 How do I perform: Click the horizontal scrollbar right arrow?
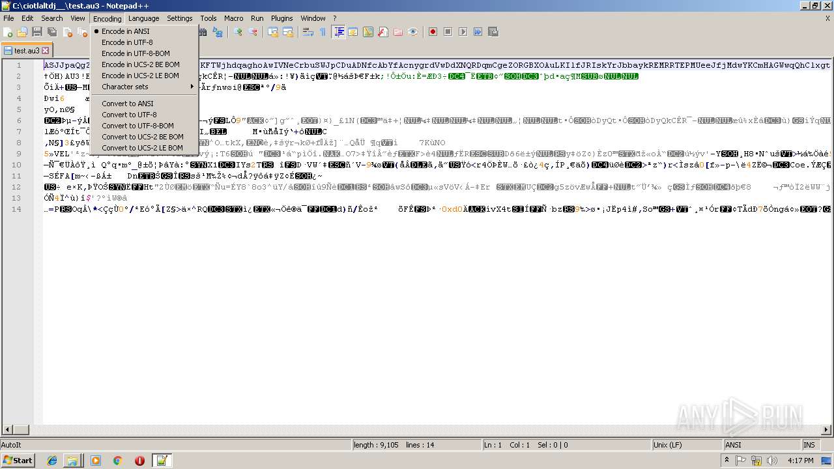(x=826, y=430)
